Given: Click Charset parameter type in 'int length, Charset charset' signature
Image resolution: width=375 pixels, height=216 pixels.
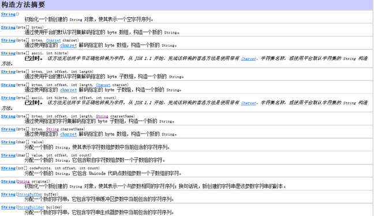Looking at the screenshot, I should [x=103, y=85].
